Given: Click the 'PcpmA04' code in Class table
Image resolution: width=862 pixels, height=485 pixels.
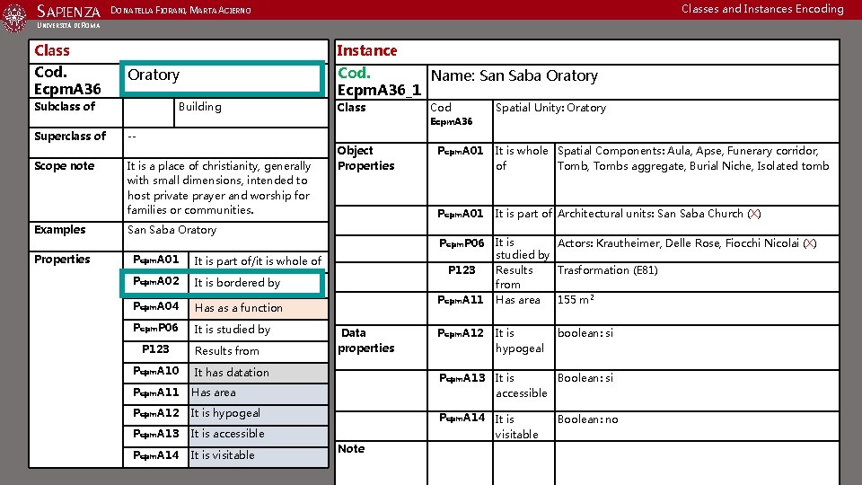Looking at the screenshot, I should [156, 306].
